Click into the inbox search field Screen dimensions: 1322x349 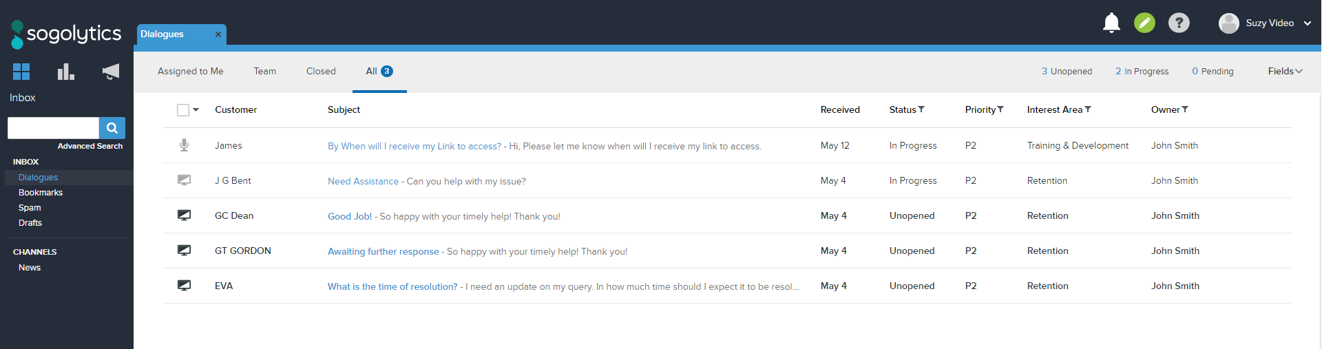tap(53, 128)
